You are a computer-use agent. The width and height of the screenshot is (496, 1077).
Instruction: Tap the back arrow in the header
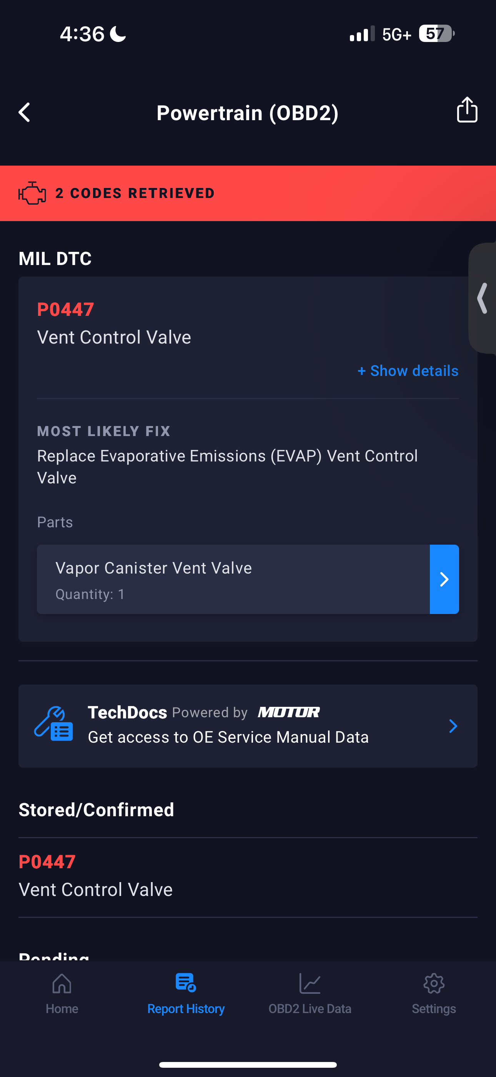tap(25, 112)
